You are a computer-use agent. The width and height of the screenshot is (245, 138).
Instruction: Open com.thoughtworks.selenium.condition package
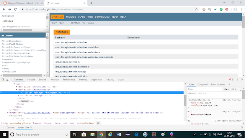coord(77,47)
